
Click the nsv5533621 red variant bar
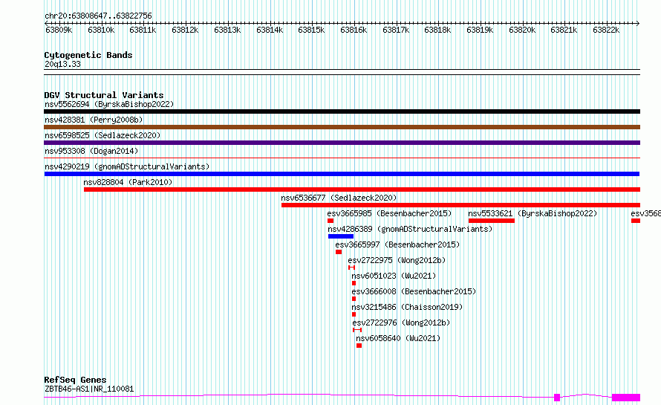click(x=492, y=221)
